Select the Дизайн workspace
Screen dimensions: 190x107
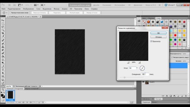[x=96, y=5]
